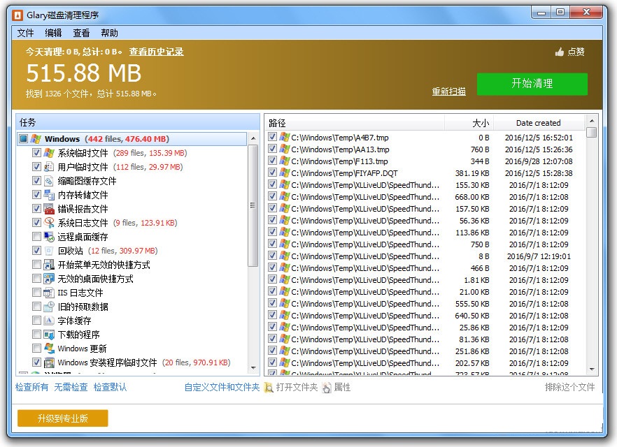Screen dimensions: 617x447
Task: Sort by the Date created column
Action: (539, 123)
